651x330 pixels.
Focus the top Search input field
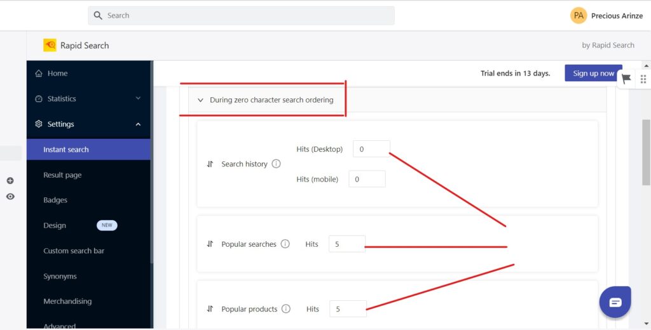click(241, 15)
